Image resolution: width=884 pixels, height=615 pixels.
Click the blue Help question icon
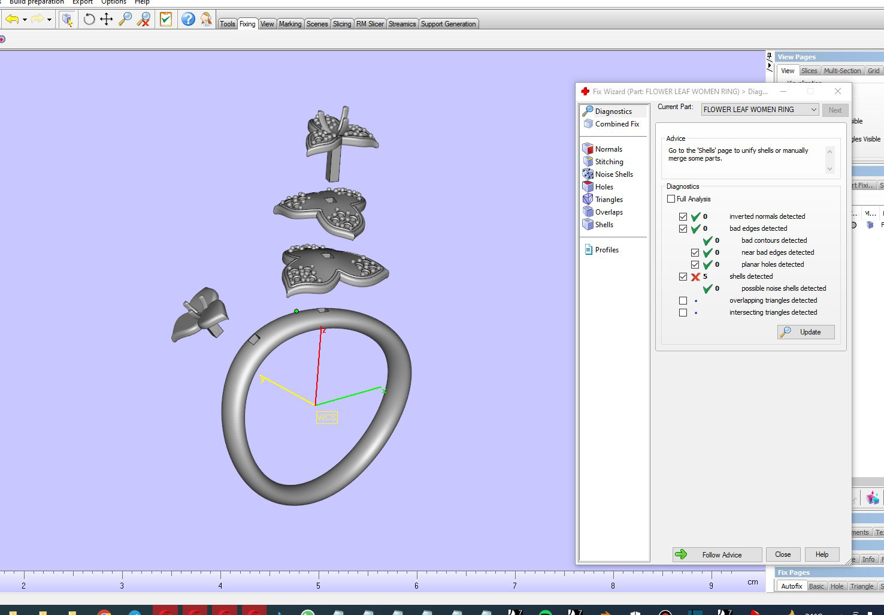click(x=188, y=19)
